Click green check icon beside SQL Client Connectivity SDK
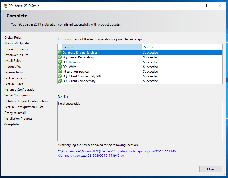 point(60,76)
